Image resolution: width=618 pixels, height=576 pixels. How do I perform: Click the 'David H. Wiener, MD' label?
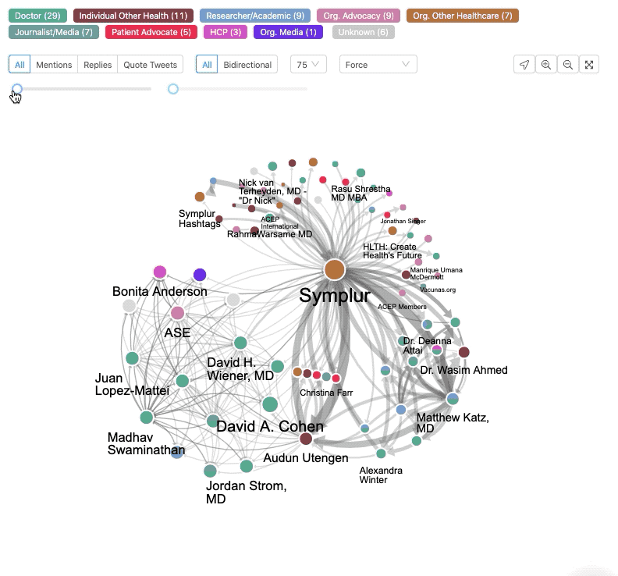click(x=240, y=369)
